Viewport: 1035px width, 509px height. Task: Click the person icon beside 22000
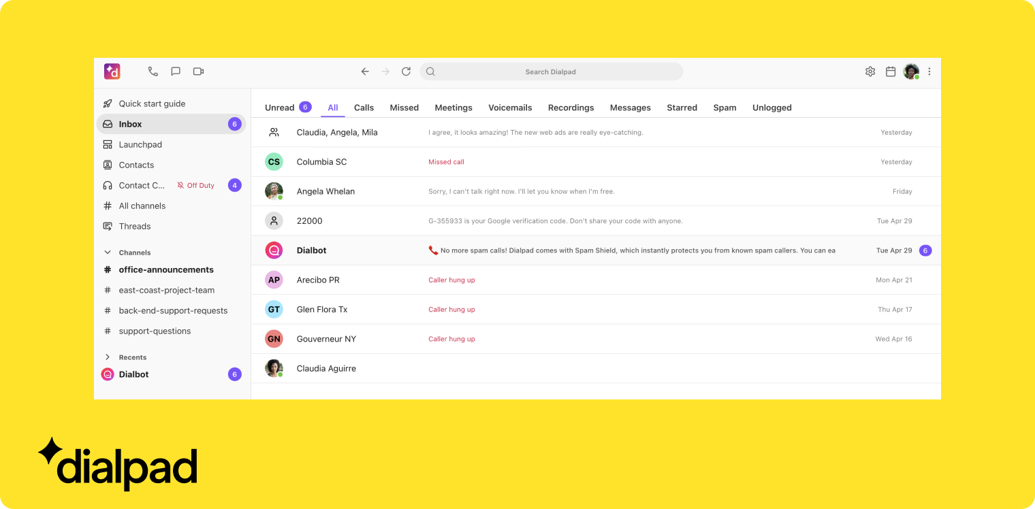pyautogui.click(x=274, y=220)
